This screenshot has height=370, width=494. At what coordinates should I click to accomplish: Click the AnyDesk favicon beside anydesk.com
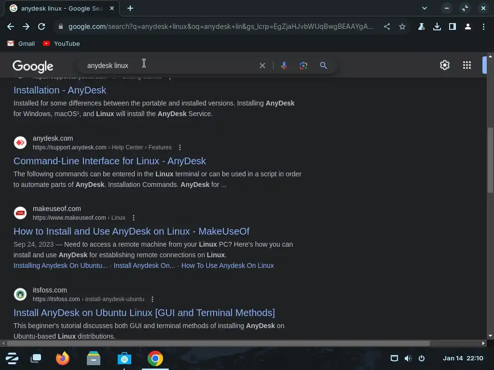[20, 143]
